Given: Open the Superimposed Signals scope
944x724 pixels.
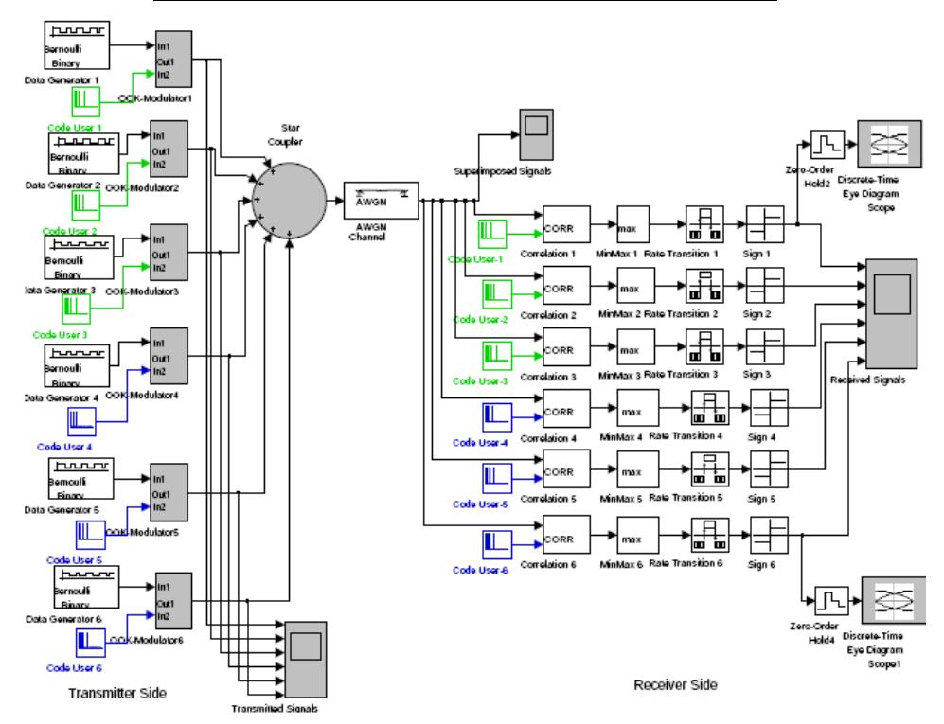Looking at the screenshot, I should 536,134.
